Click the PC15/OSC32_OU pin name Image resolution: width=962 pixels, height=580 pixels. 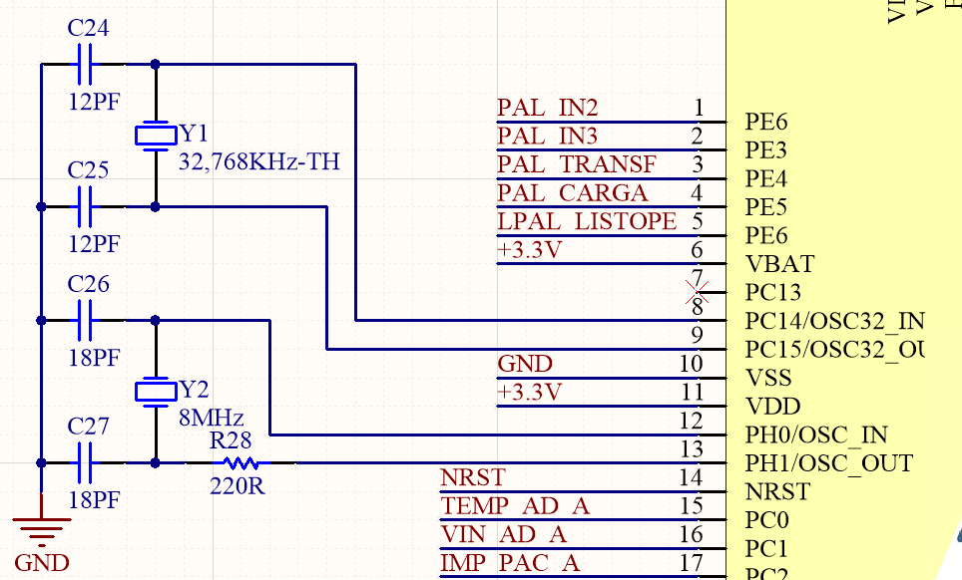click(x=834, y=350)
